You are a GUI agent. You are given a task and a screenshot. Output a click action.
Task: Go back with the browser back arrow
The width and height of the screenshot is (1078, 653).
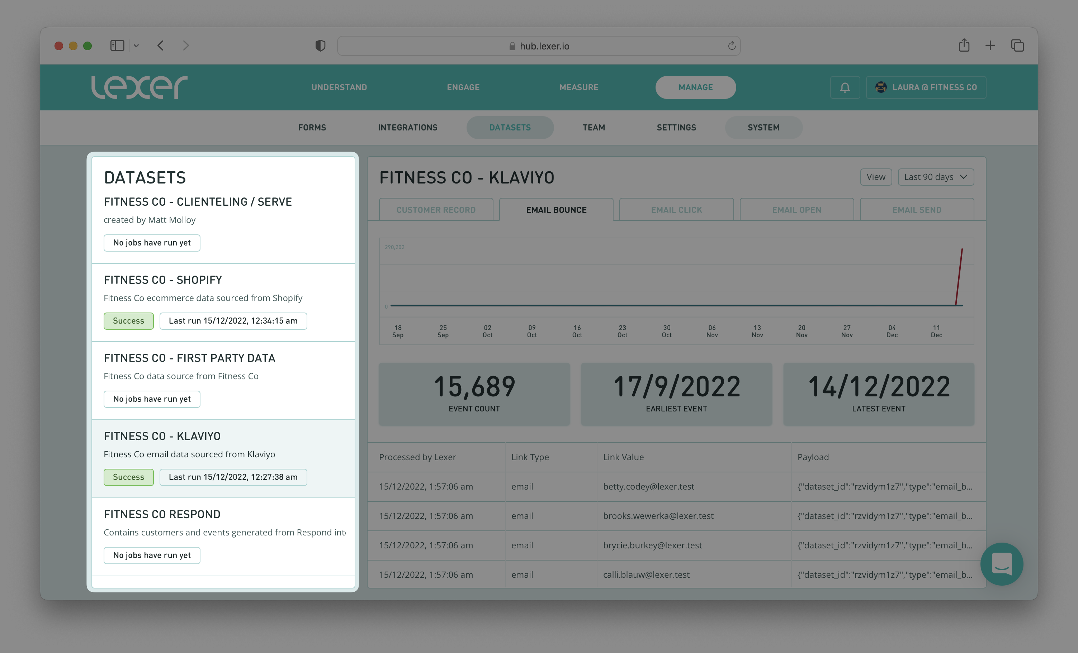[x=161, y=46]
